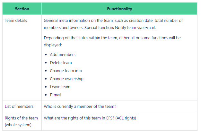The width and height of the screenshot is (201, 132).
Task: Click the E-mail list item
Action: [x=56, y=95]
